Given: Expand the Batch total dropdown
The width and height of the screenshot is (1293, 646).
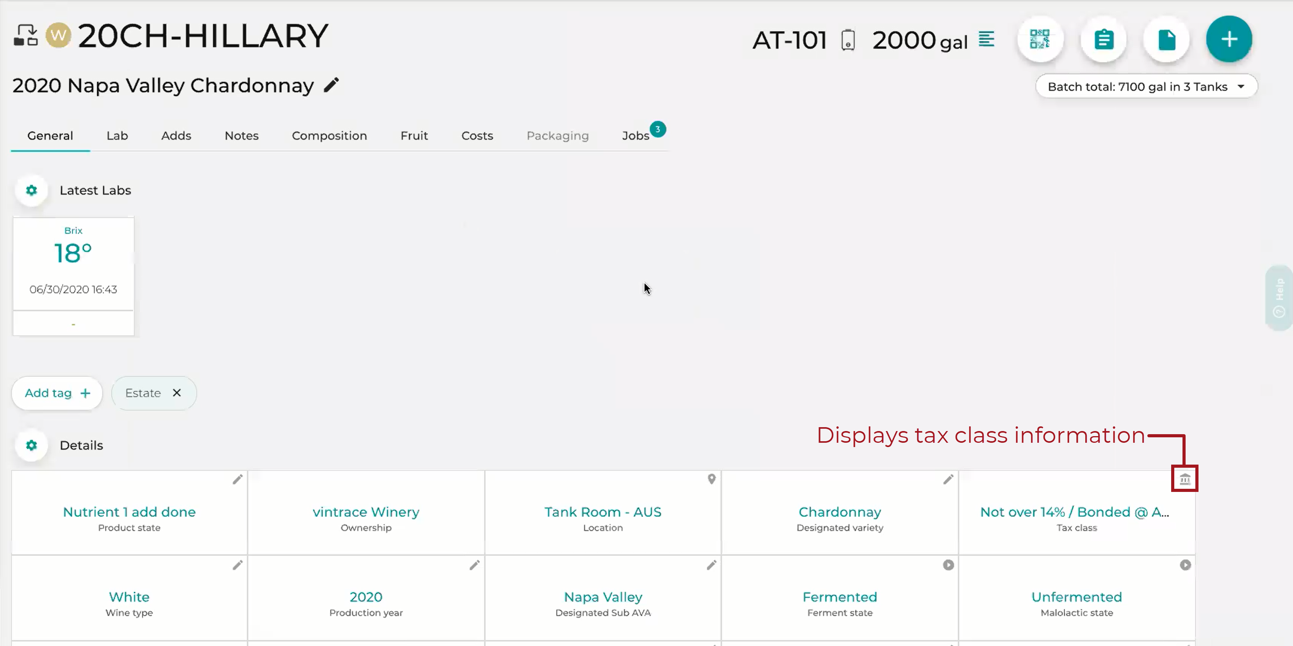Looking at the screenshot, I should click(1147, 86).
